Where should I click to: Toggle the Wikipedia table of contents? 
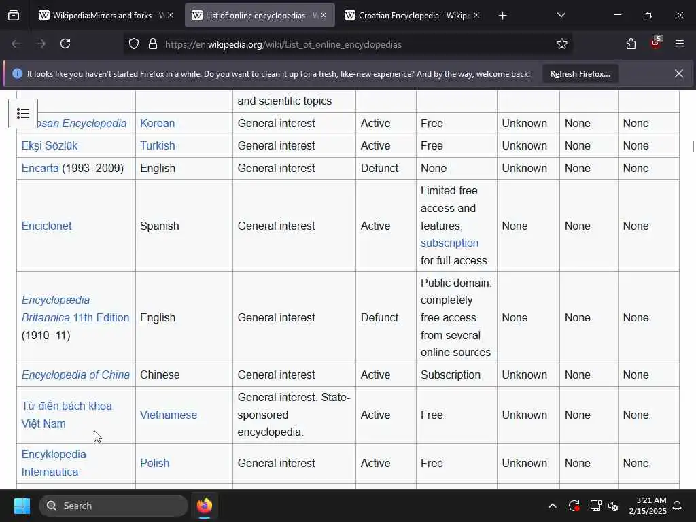23,114
